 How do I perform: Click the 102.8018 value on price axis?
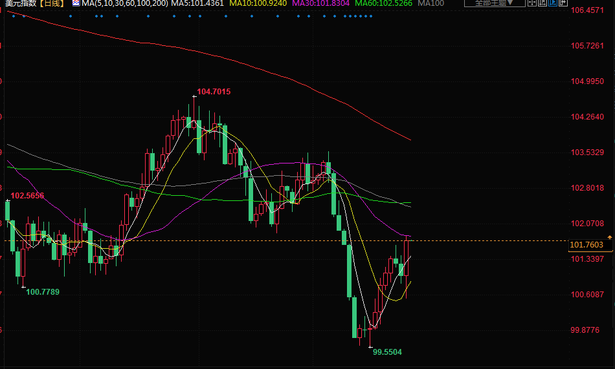point(587,188)
